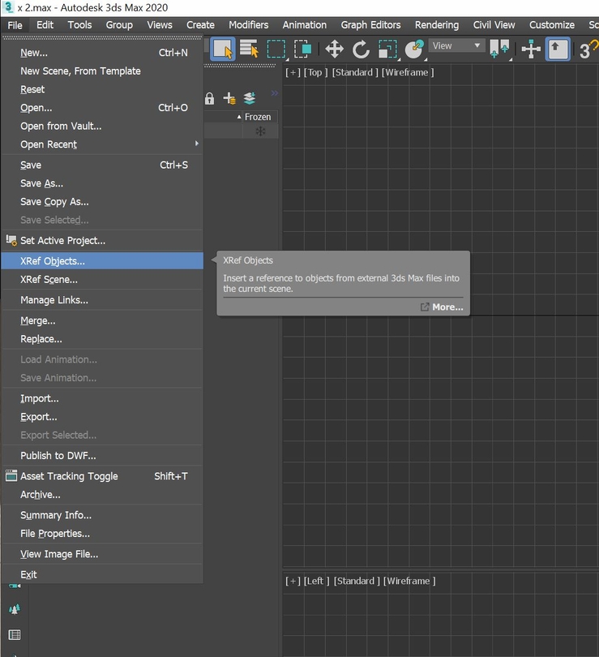Select New Scene, From Template
Screen dimensions: 599x657
pos(103,71)
